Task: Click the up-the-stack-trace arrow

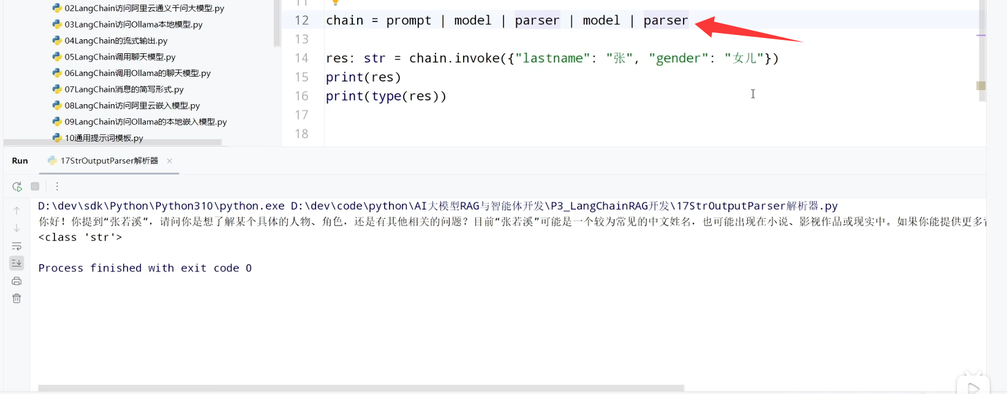Action: (x=17, y=210)
